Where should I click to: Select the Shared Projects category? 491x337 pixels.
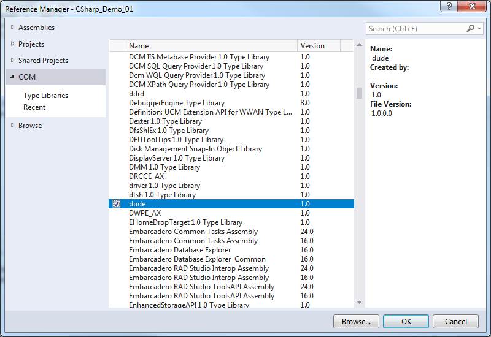click(43, 60)
